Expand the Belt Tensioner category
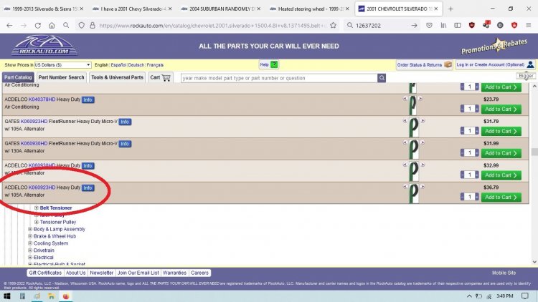The image size is (538, 302). (37, 208)
